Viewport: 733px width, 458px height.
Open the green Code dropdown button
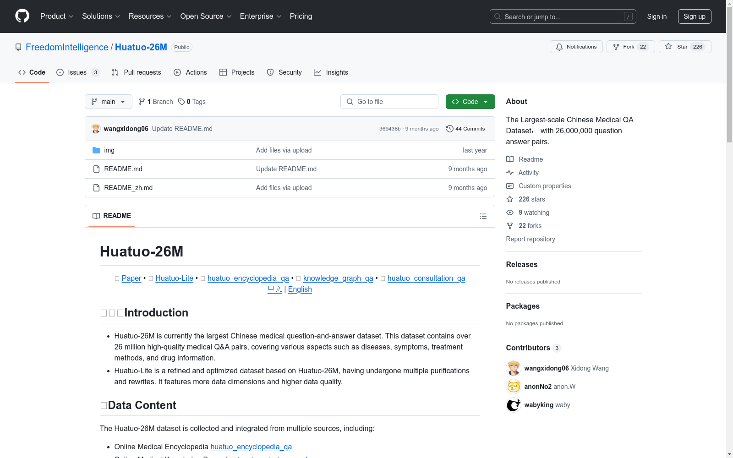pyautogui.click(x=470, y=102)
